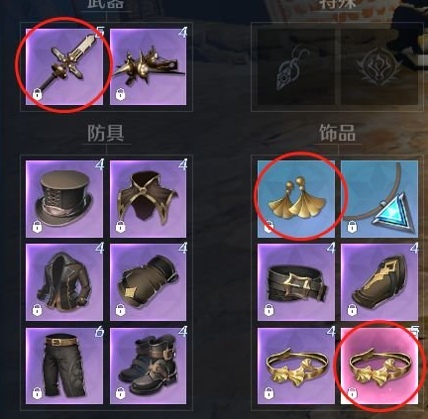428x419 pixels.
Task: Select the brown shoulder cape armor
Action: (x=149, y=199)
